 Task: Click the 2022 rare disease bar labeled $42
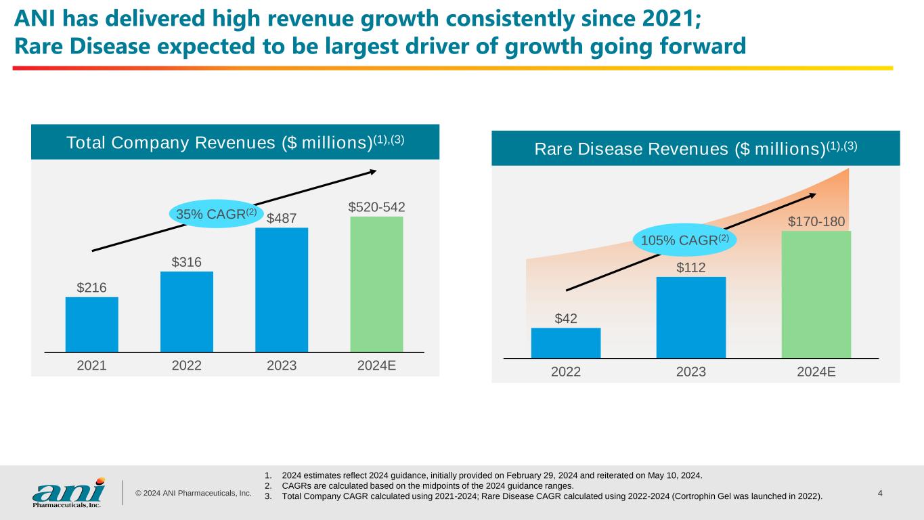(x=566, y=343)
